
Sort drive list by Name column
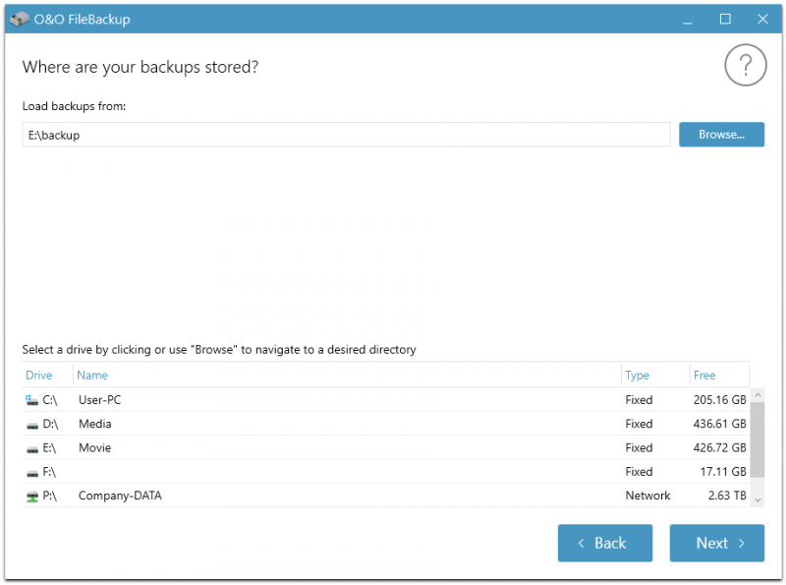click(91, 376)
